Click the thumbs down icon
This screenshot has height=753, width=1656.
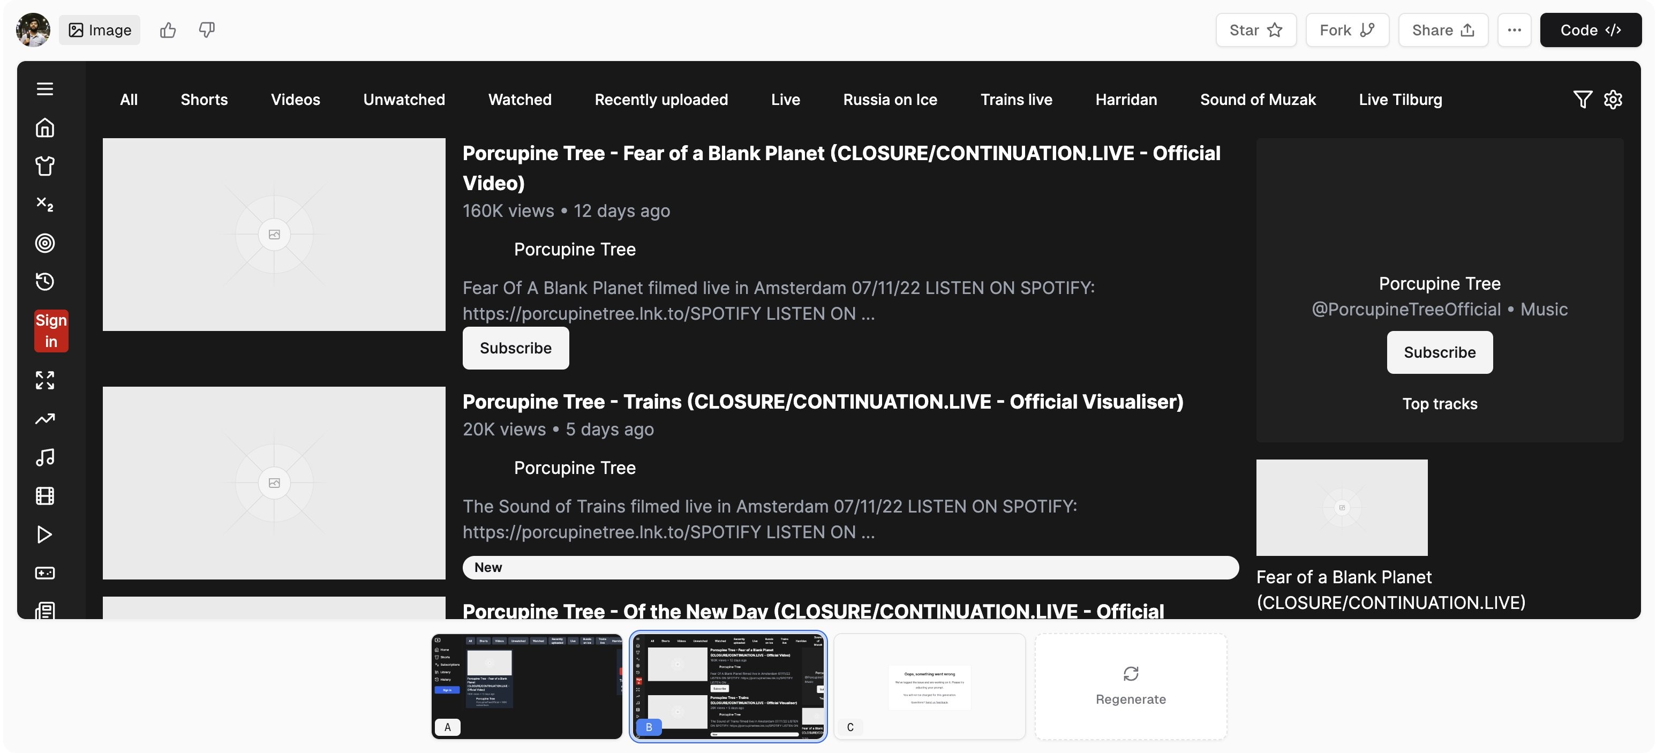point(206,29)
